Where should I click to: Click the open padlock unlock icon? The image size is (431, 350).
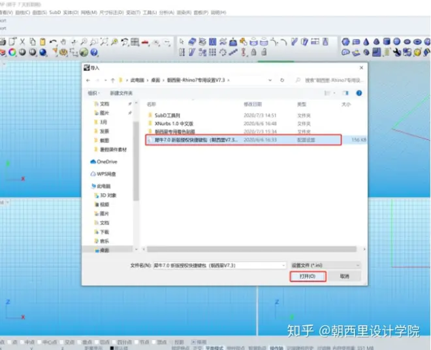pyautogui.click(x=264, y=52)
